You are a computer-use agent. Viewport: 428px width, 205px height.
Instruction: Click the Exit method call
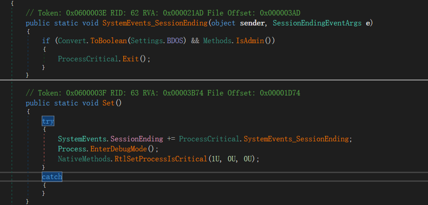pos(131,59)
